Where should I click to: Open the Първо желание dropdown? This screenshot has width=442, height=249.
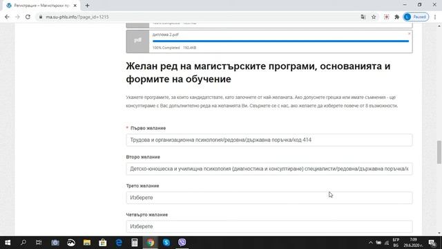pyautogui.click(x=269, y=140)
